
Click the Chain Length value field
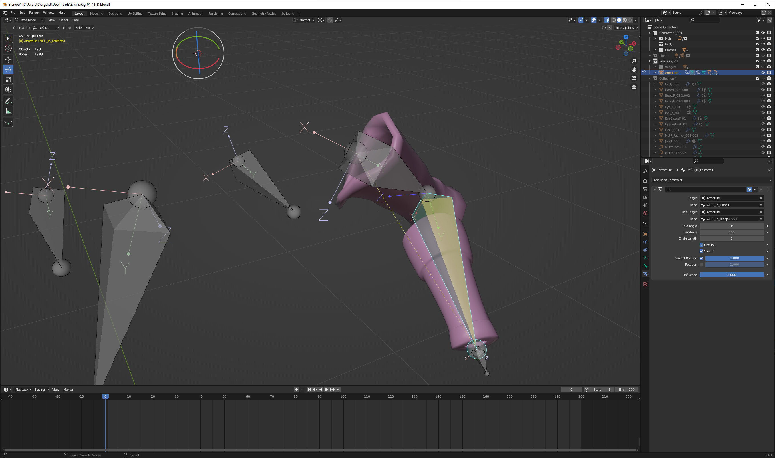(732, 239)
